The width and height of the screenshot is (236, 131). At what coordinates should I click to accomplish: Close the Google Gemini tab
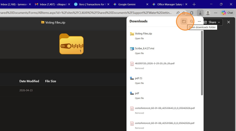[x=147, y=4]
